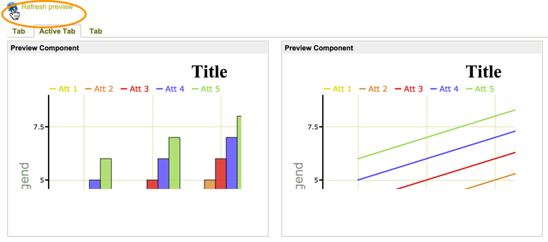Toggle Att 4 in line chart legend
This screenshot has width=548, height=242.
[444, 89]
